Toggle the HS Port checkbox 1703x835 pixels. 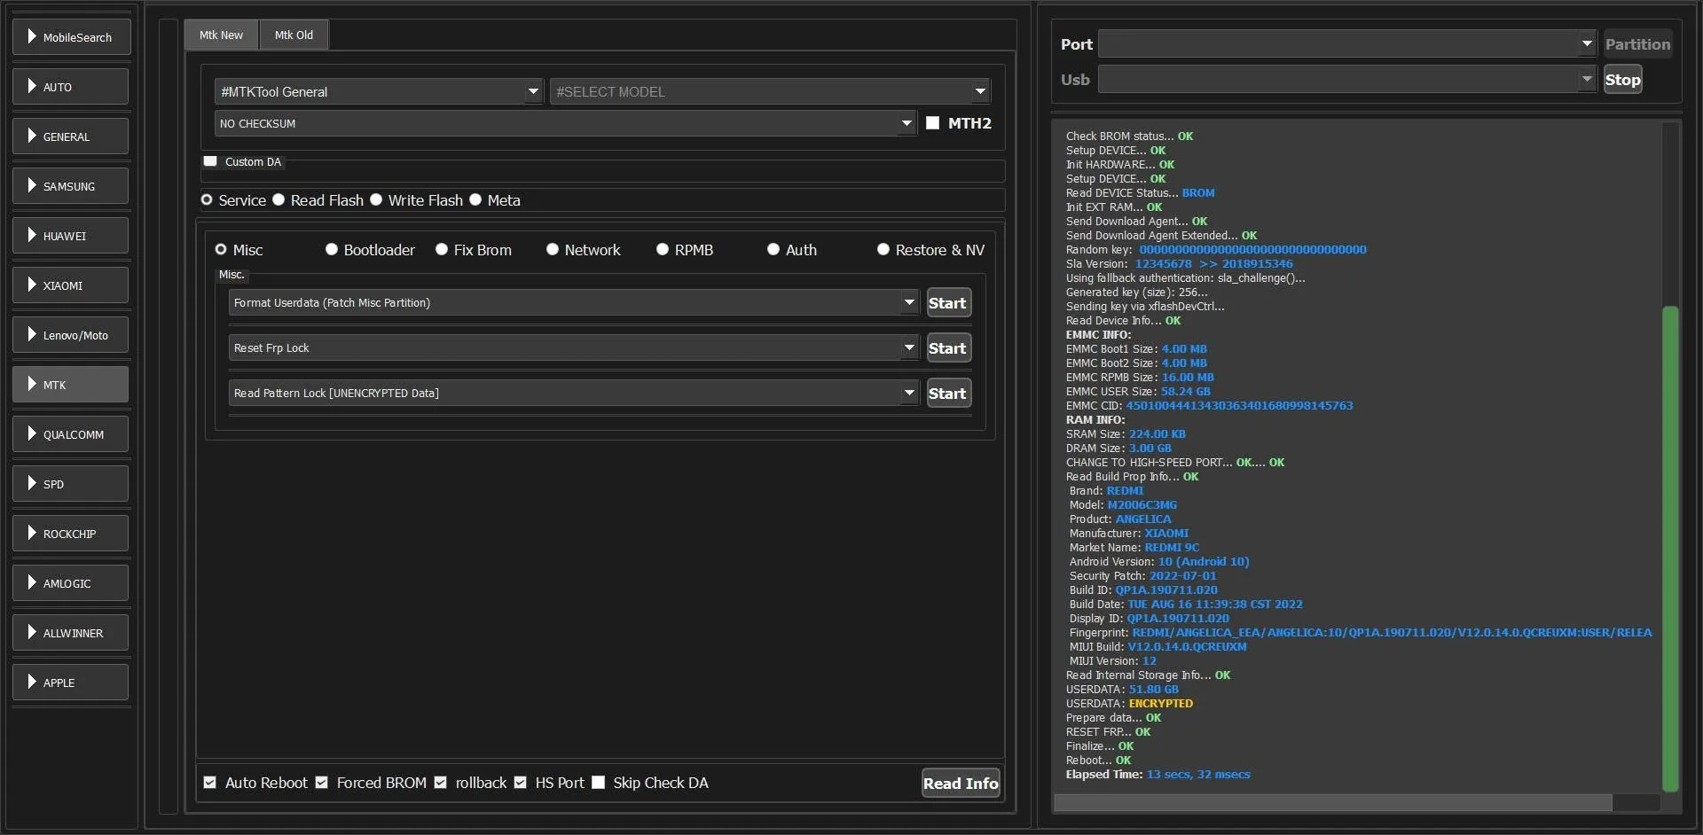521,783
